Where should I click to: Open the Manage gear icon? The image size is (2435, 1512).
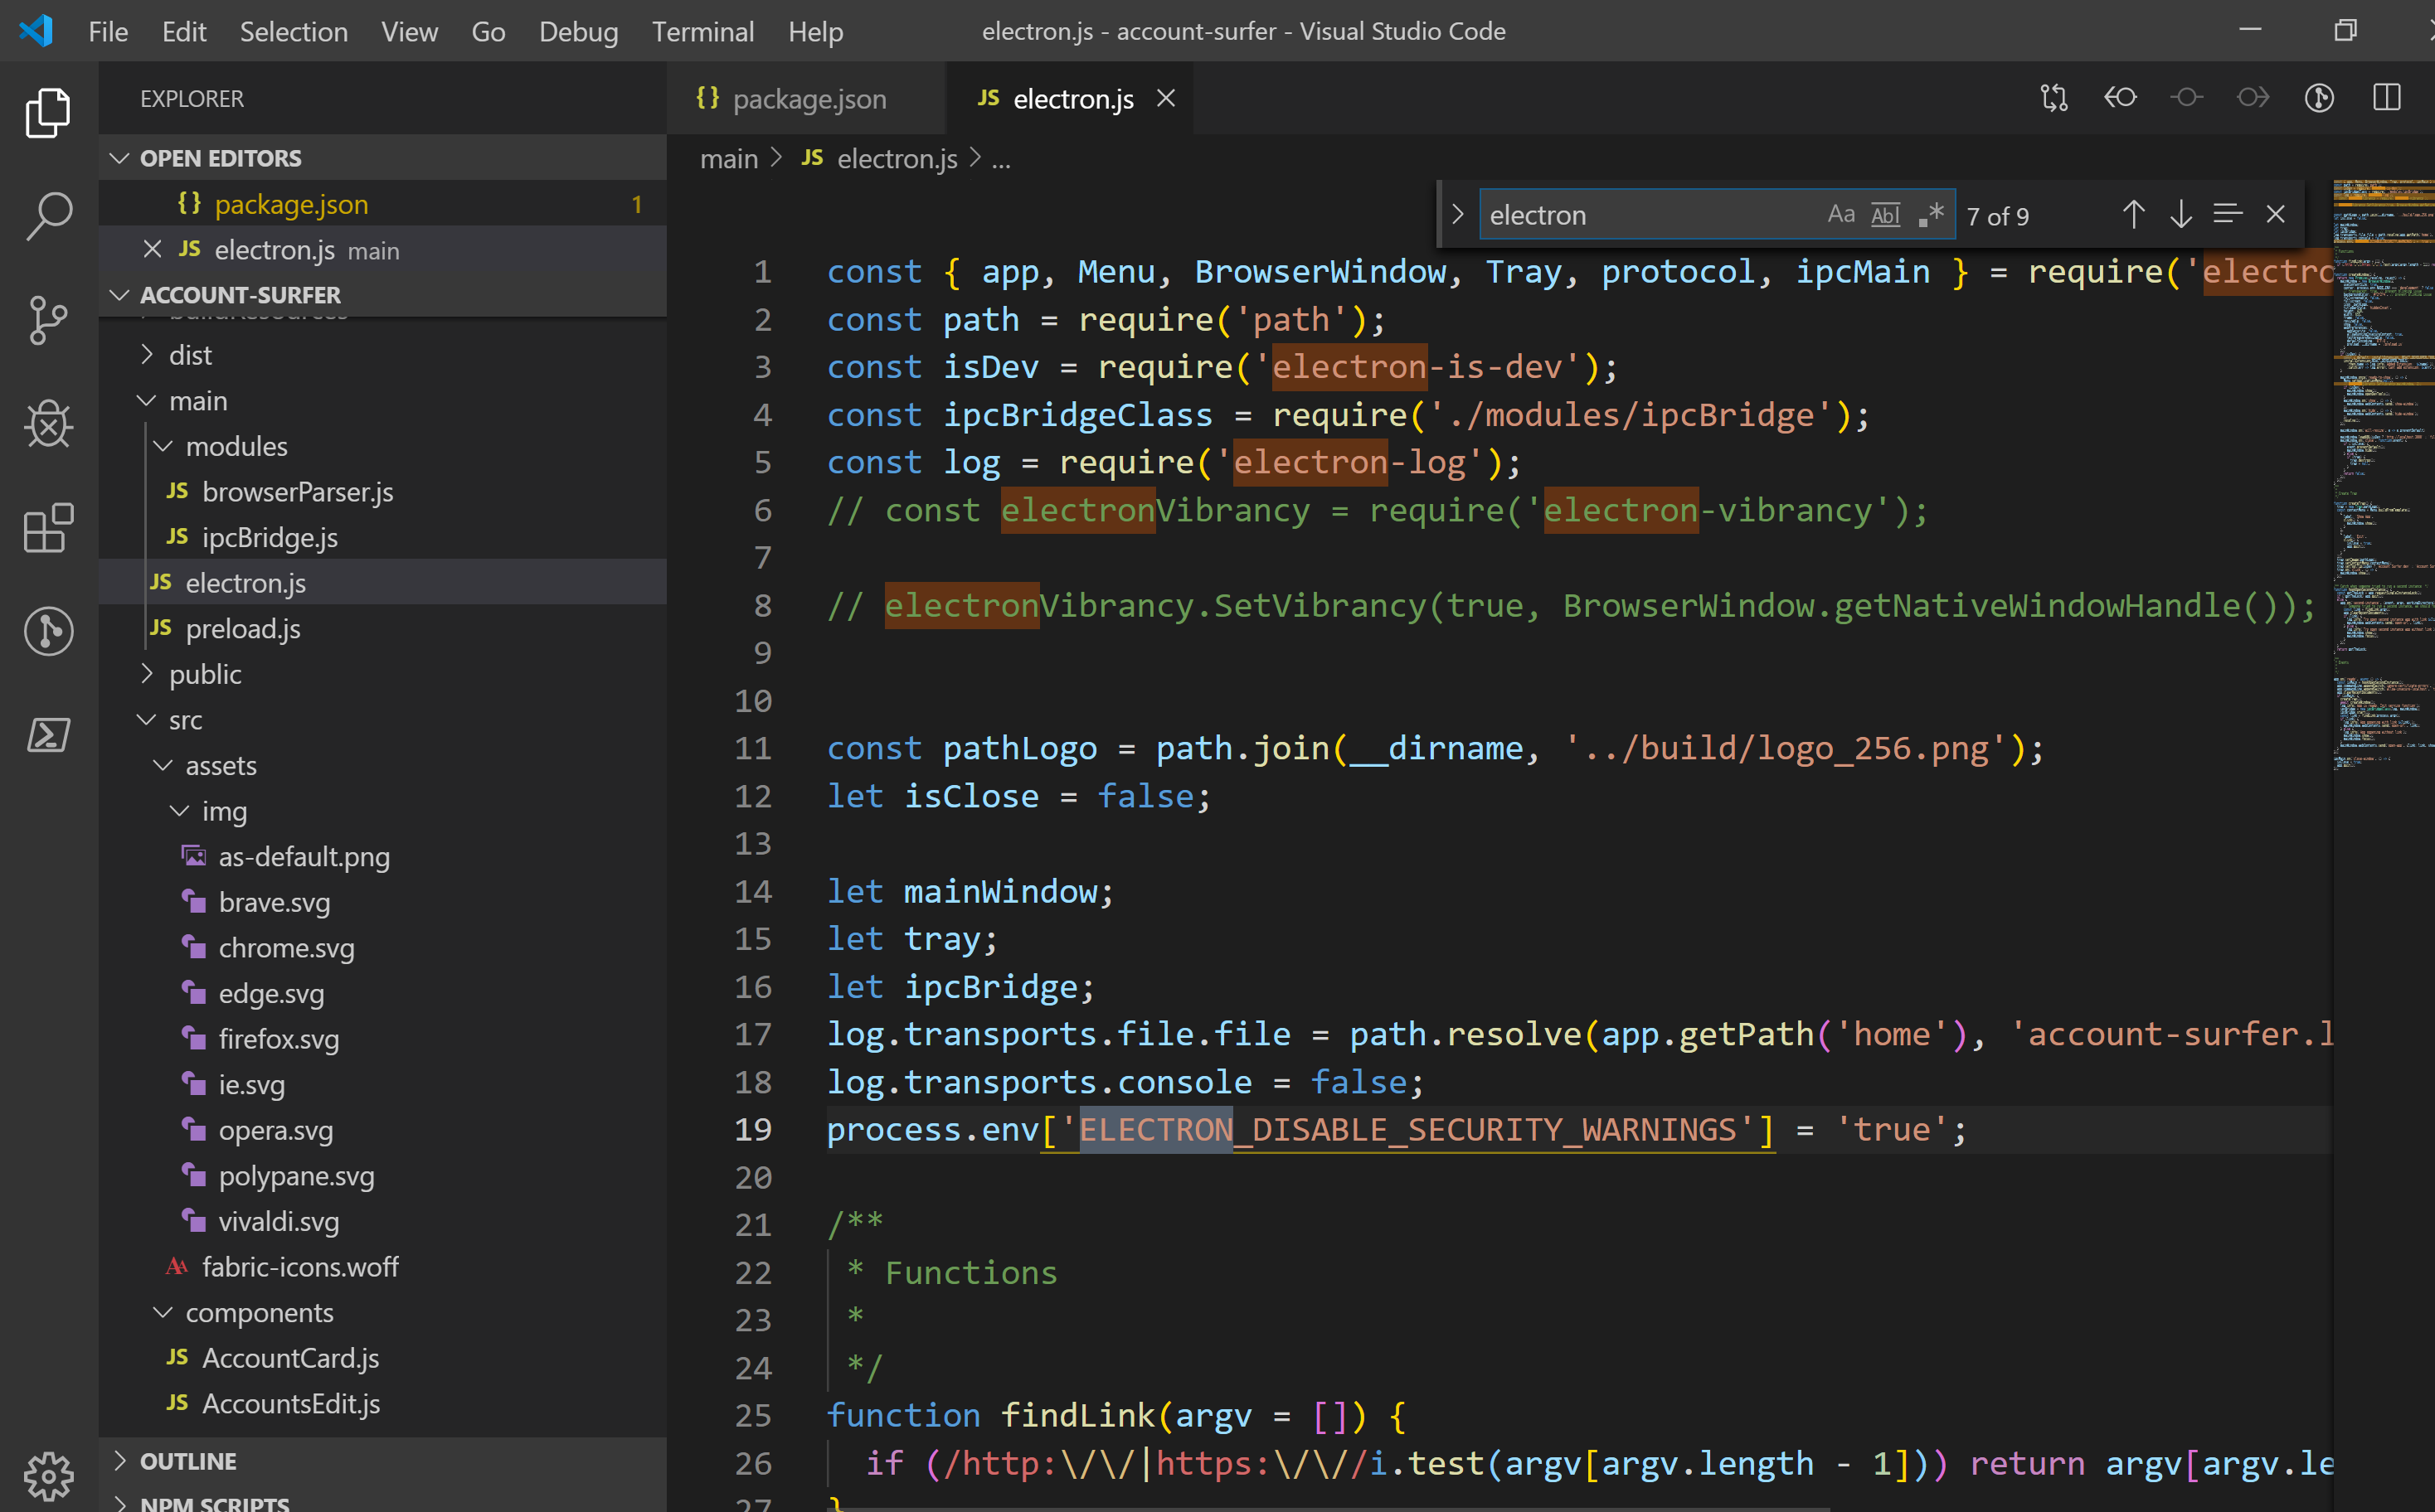[48, 1475]
